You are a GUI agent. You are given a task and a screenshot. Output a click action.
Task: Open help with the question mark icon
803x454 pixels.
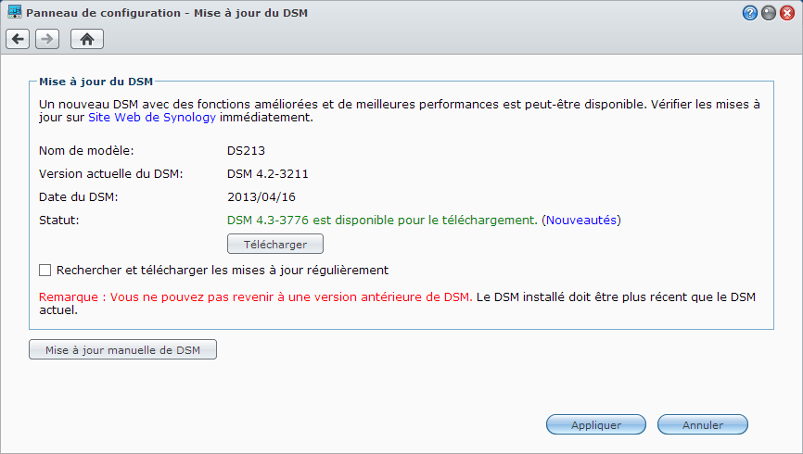(x=750, y=13)
